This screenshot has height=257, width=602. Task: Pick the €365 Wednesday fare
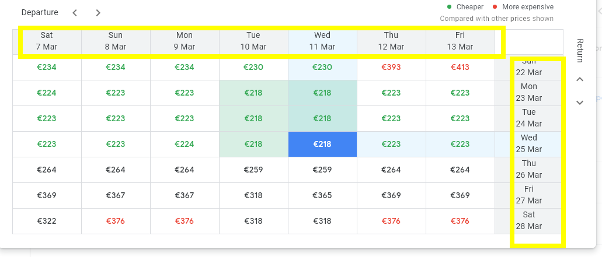pos(322,195)
